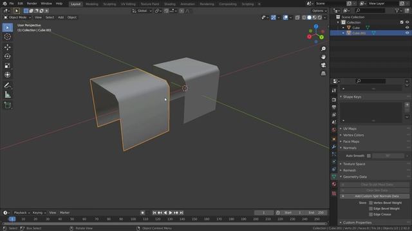
Task: Toggle Auto Smooth checkbox
Action: (369, 156)
